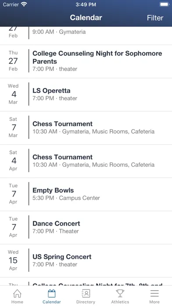Image resolution: width=172 pixels, height=306 pixels.
Task: Tap the Home house icon
Action: (17, 293)
